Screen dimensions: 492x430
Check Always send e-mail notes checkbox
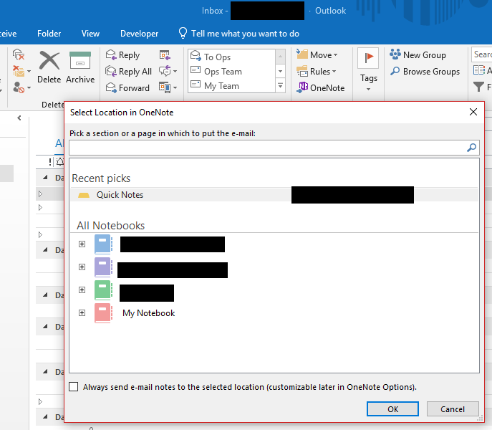coord(74,387)
